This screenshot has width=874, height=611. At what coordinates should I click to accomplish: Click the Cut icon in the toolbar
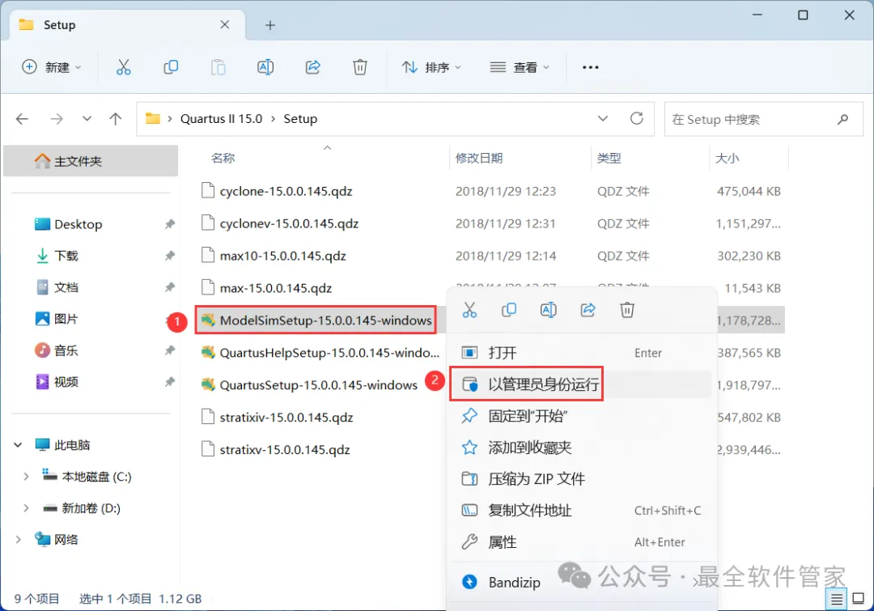coord(123,67)
